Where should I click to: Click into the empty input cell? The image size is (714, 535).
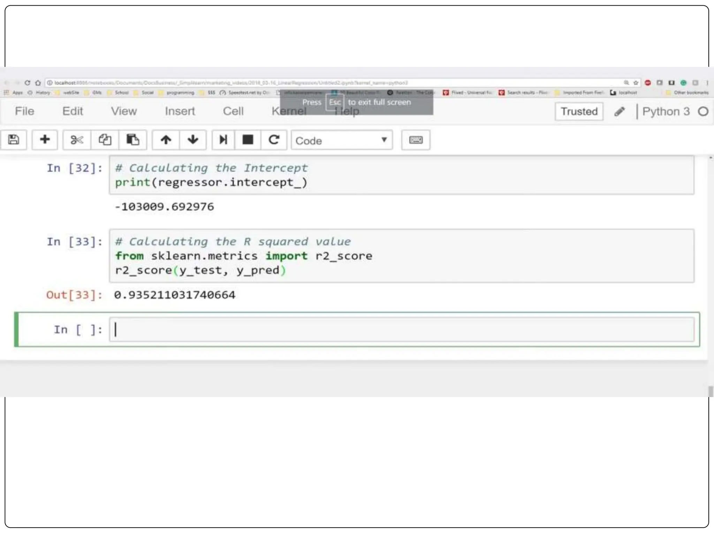tap(401, 329)
